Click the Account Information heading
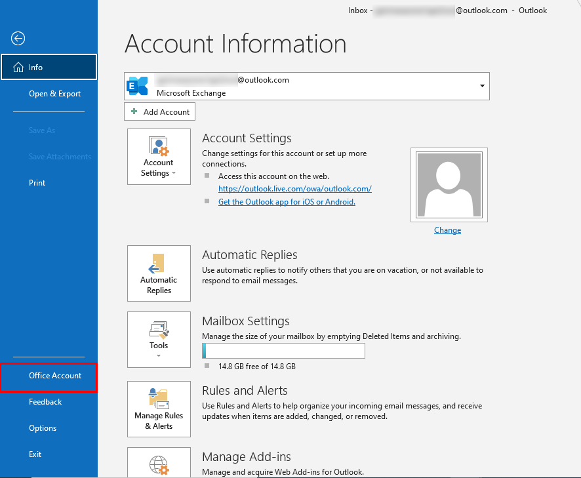This screenshot has height=478, width=581. pos(235,44)
